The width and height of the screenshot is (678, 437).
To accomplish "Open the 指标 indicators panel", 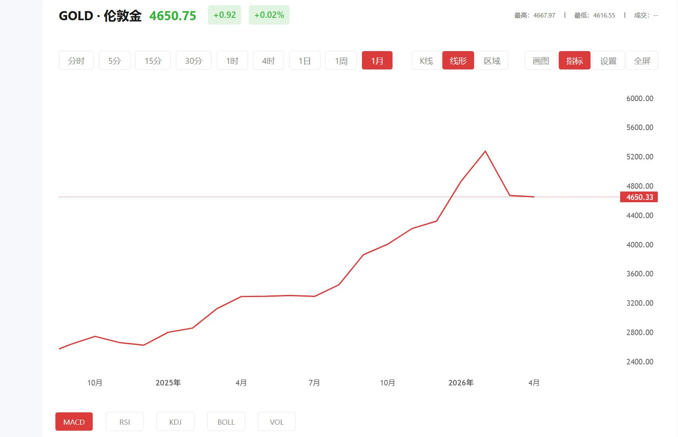I will pyautogui.click(x=574, y=60).
